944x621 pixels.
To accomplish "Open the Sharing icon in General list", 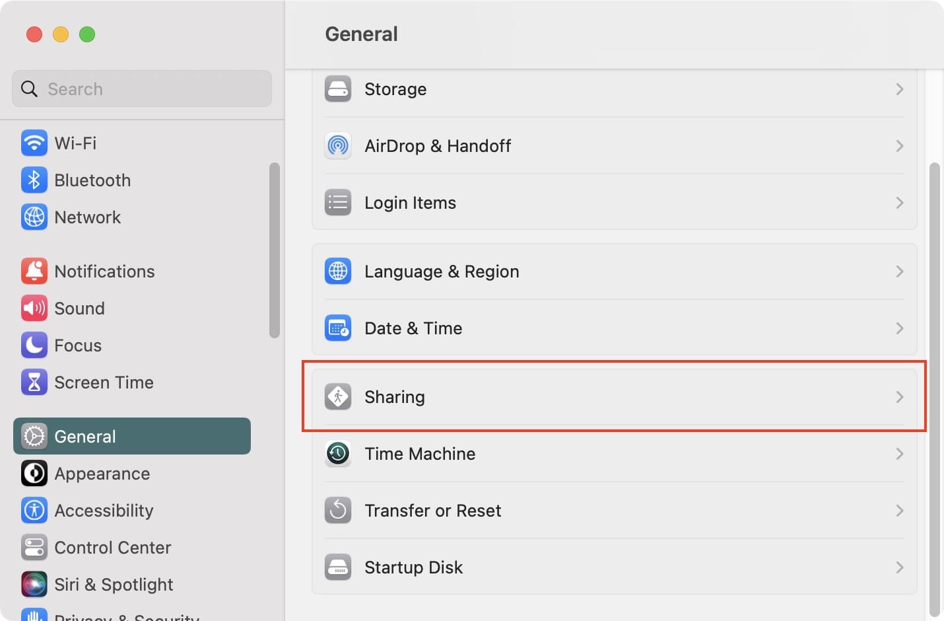I will click(338, 397).
